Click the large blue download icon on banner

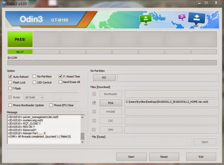(x=197, y=19)
